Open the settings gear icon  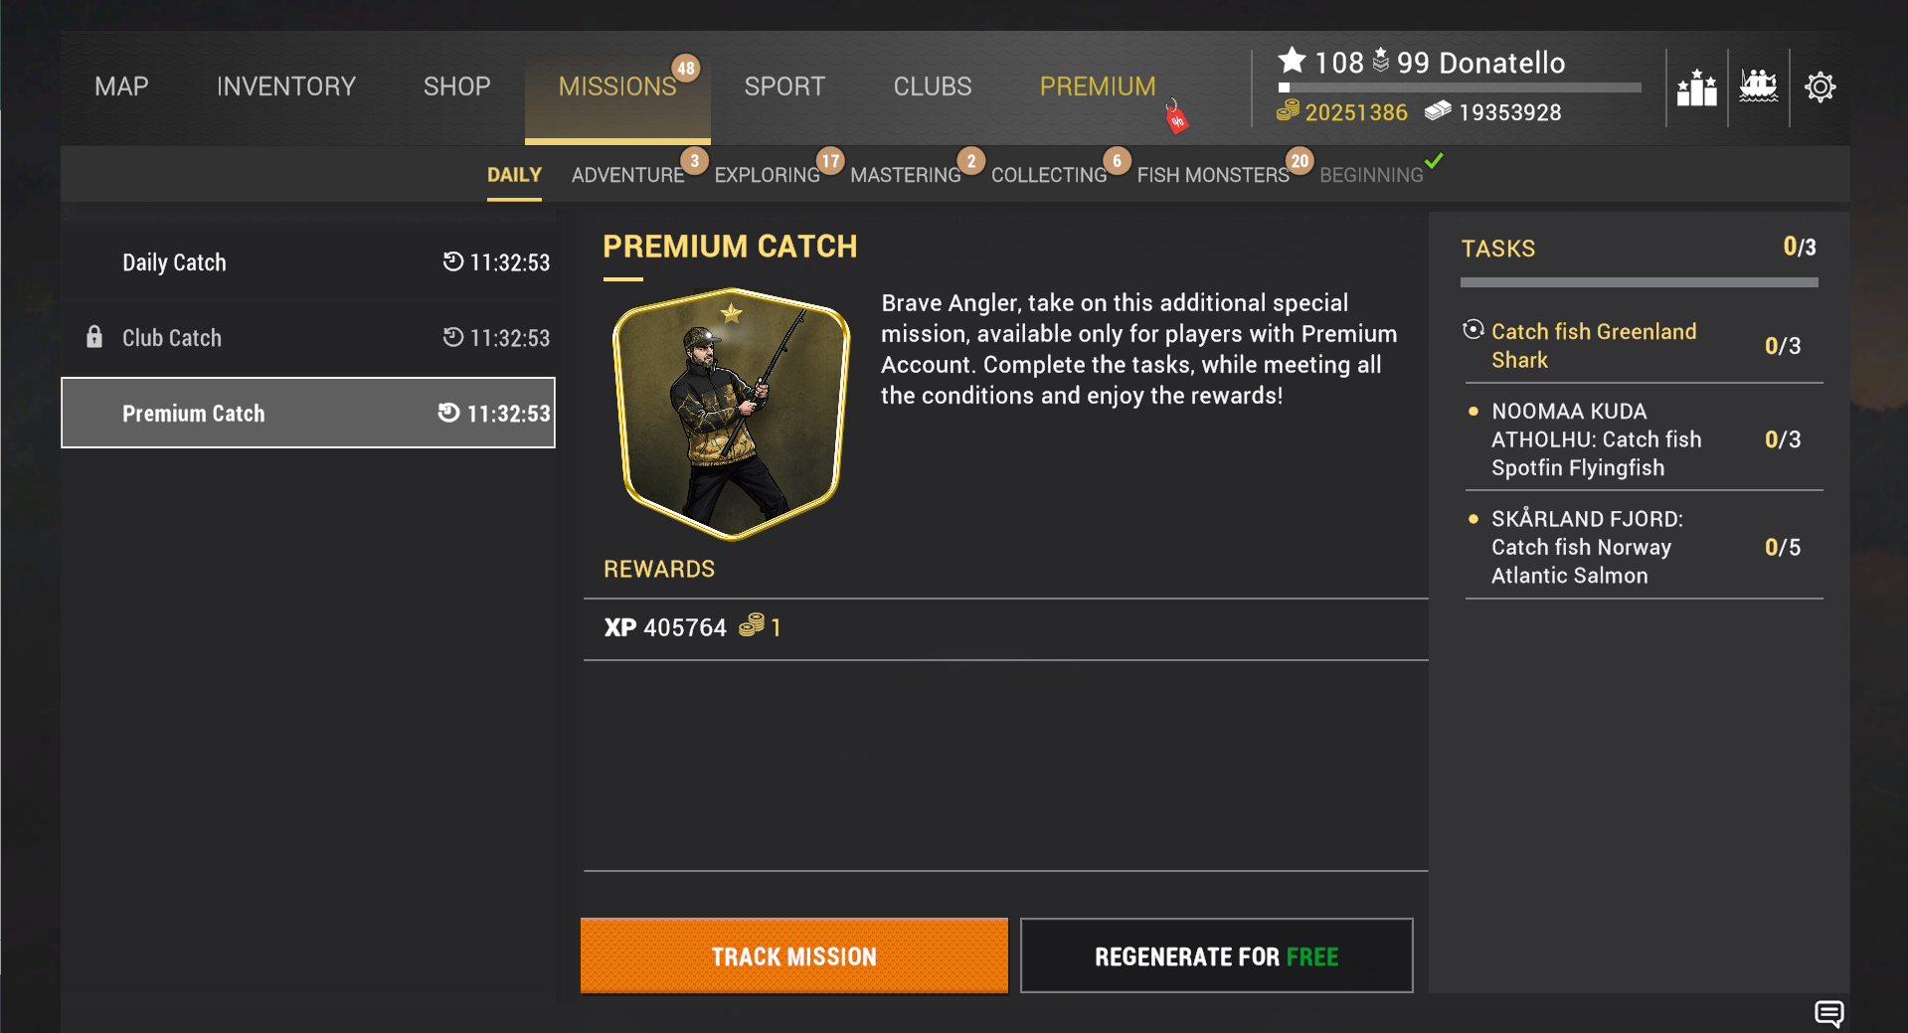pos(1820,87)
